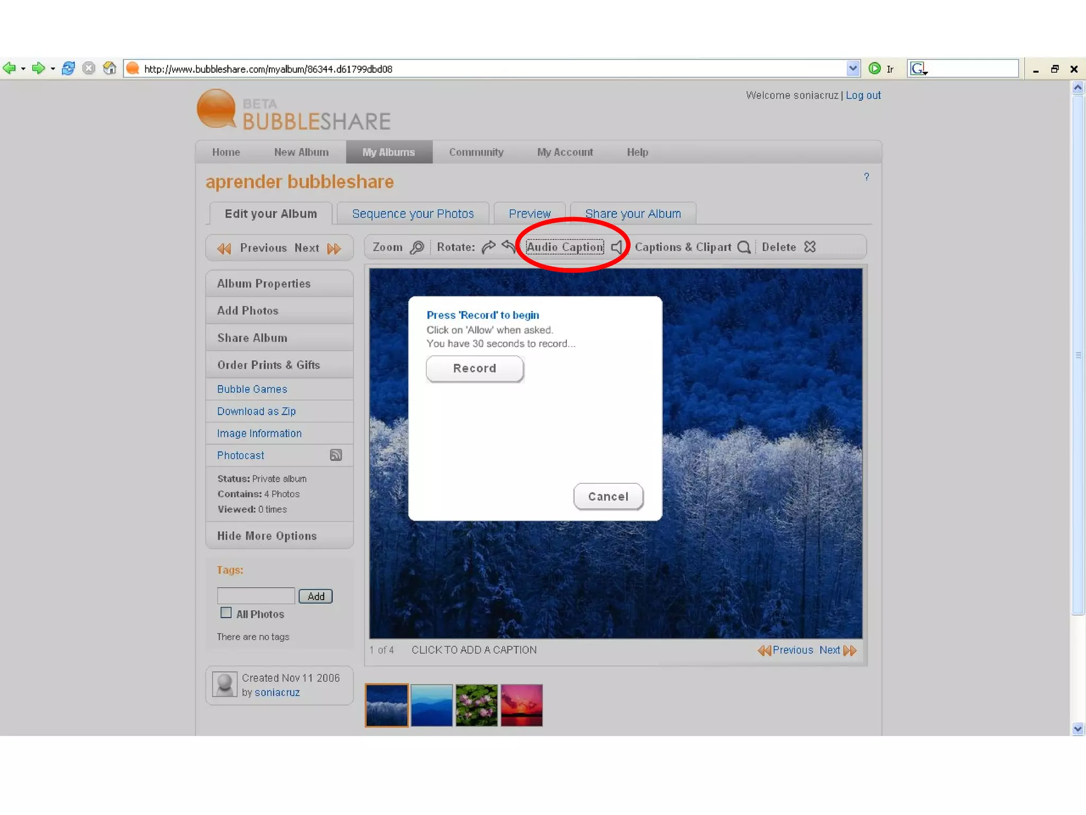Select the pink sunset thumbnail
The image size is (1086, 815).
coord(521,705)
